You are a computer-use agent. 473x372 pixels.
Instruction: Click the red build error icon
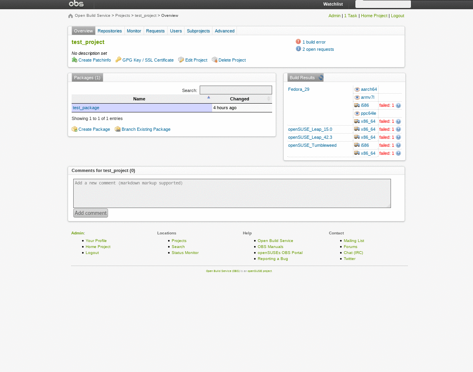point(298,41)
